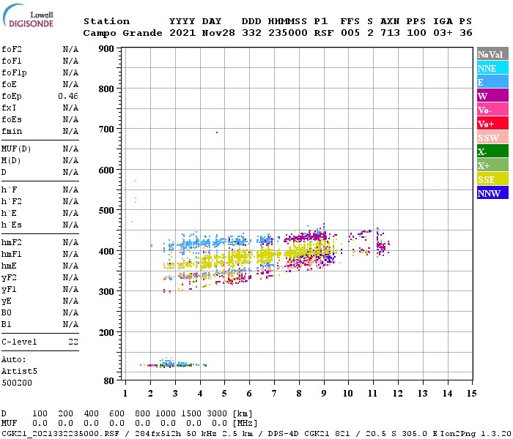Click the foF2 parameter label
Screen dimensions: 513x439
pyautogui.click(x=12, y=49)
